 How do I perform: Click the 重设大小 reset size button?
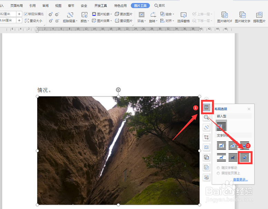[x=33, y=21]
